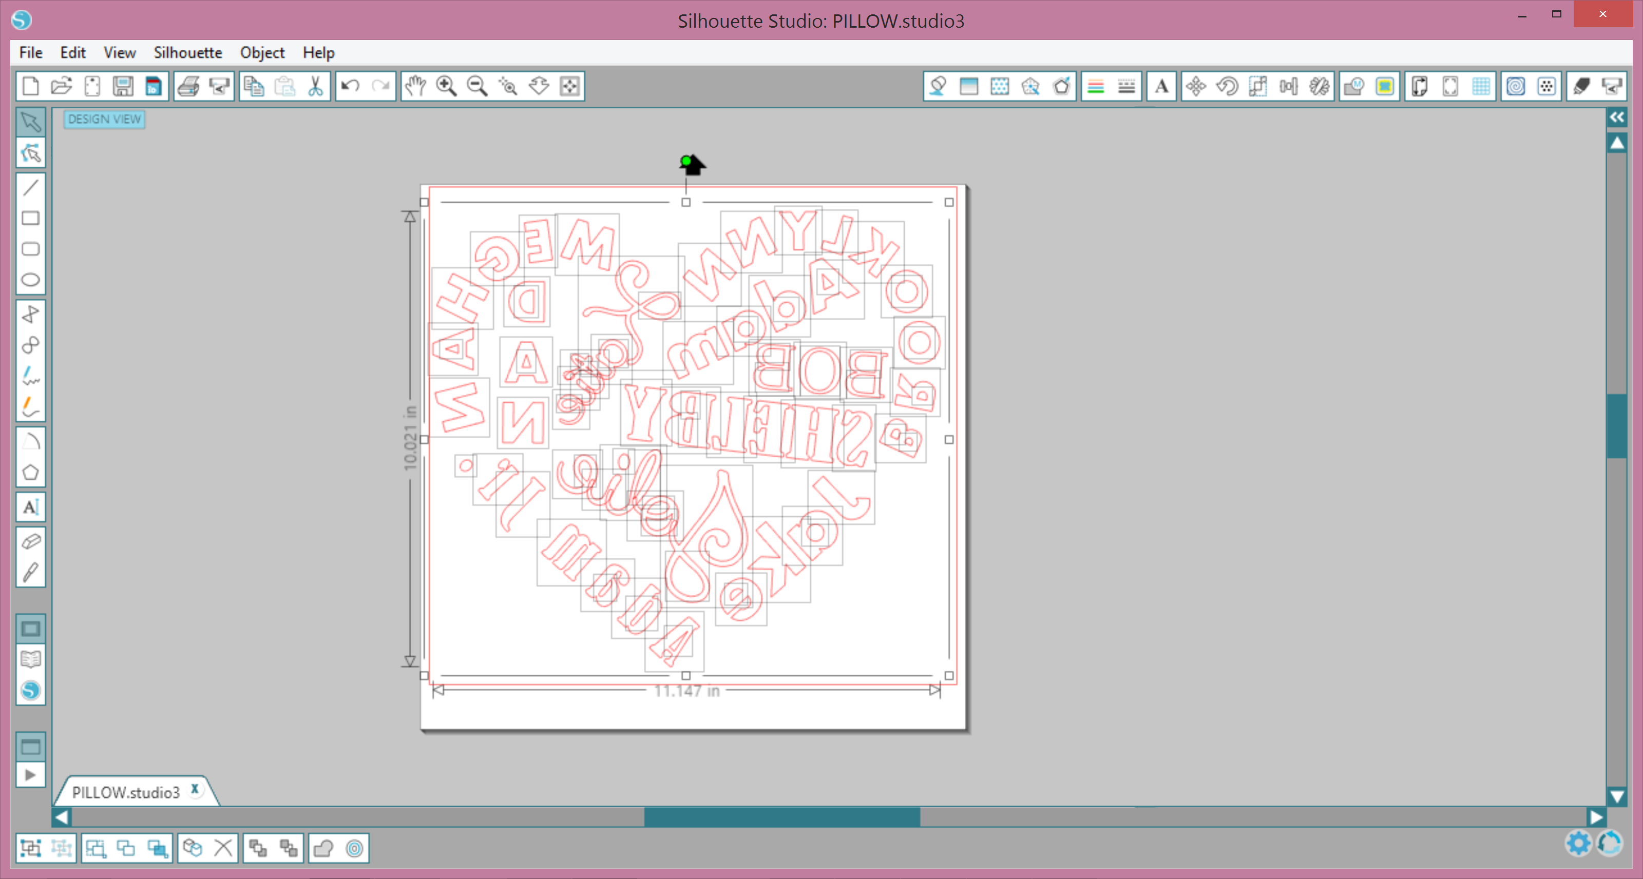Open the Library book icon
This screenshot has height=879, width=1643.
click(31, 660)
